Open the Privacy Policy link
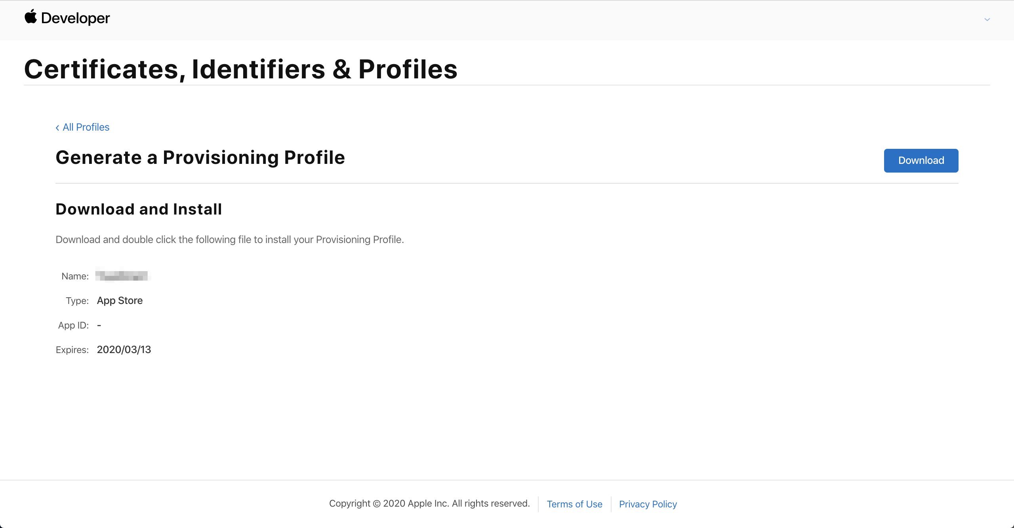Image resolution: width=1014 pixels, height=528 pixels. 648,504
